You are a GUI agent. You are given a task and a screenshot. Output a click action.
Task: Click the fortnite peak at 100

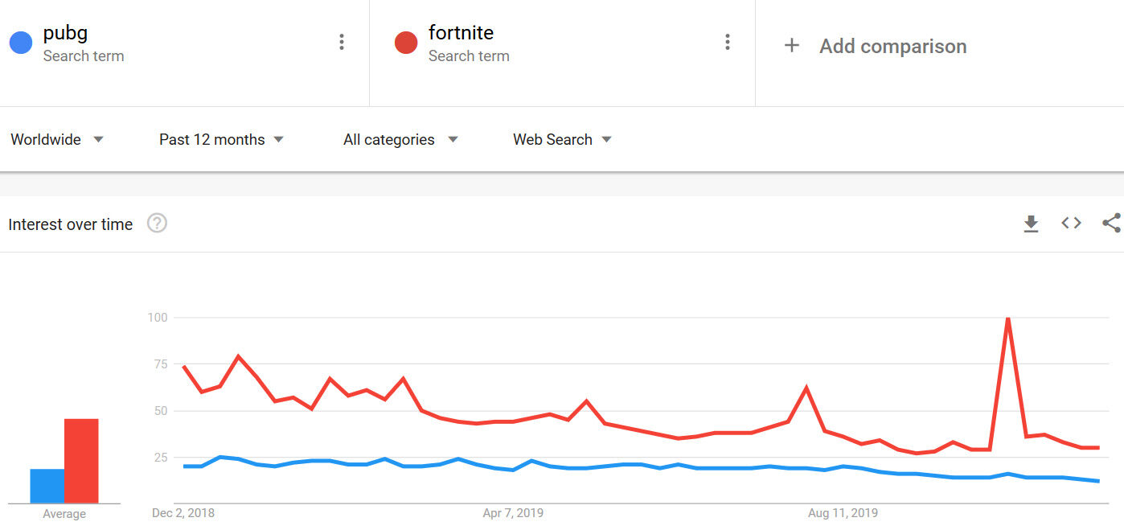1007,318
